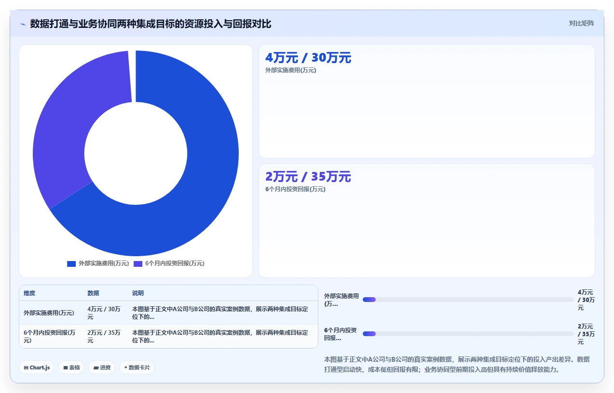Click table cell 6个月内投资回报(万元)
The width and height of the screenshot is (614, 393).
coord(51,336)
